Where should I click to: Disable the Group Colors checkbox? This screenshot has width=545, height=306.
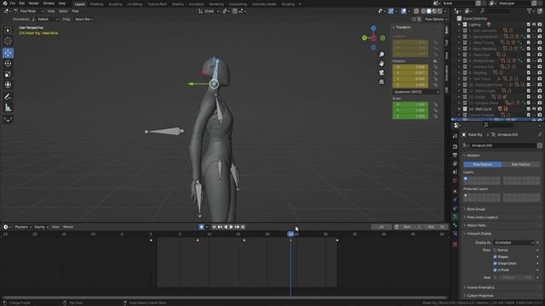pyautogui.click(x=495, y=263)
